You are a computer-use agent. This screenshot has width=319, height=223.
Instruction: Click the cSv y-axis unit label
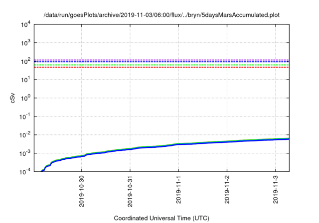(12, 98)
